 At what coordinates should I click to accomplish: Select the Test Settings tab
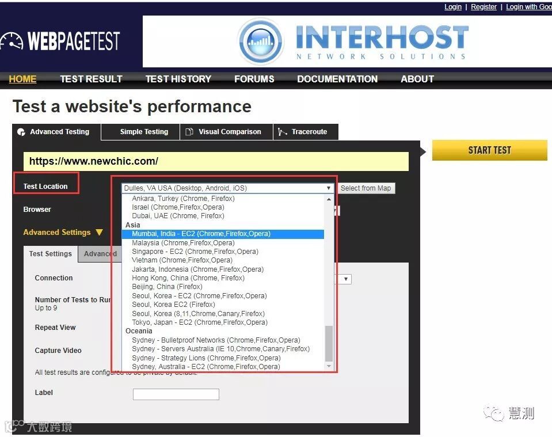(x=50, y=254)
